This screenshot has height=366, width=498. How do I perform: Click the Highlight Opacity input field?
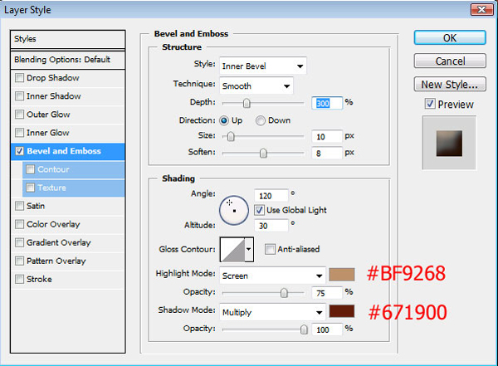pos(327,293)
